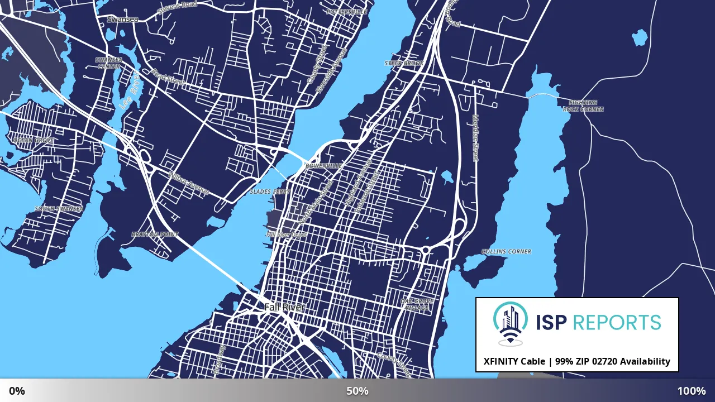Click the SLADES FERRY map label

[270, 192]
